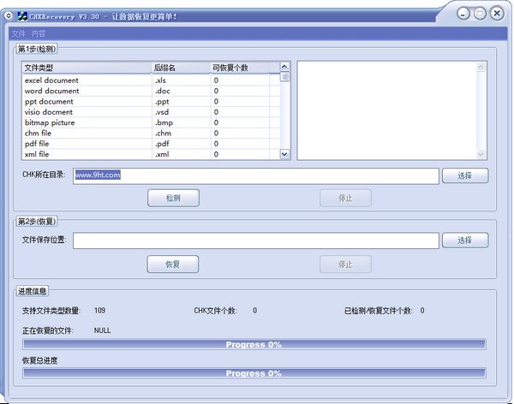The image size is (514, 404).
Task: Click the 恢复 button
Action: (x=173, y=264)
